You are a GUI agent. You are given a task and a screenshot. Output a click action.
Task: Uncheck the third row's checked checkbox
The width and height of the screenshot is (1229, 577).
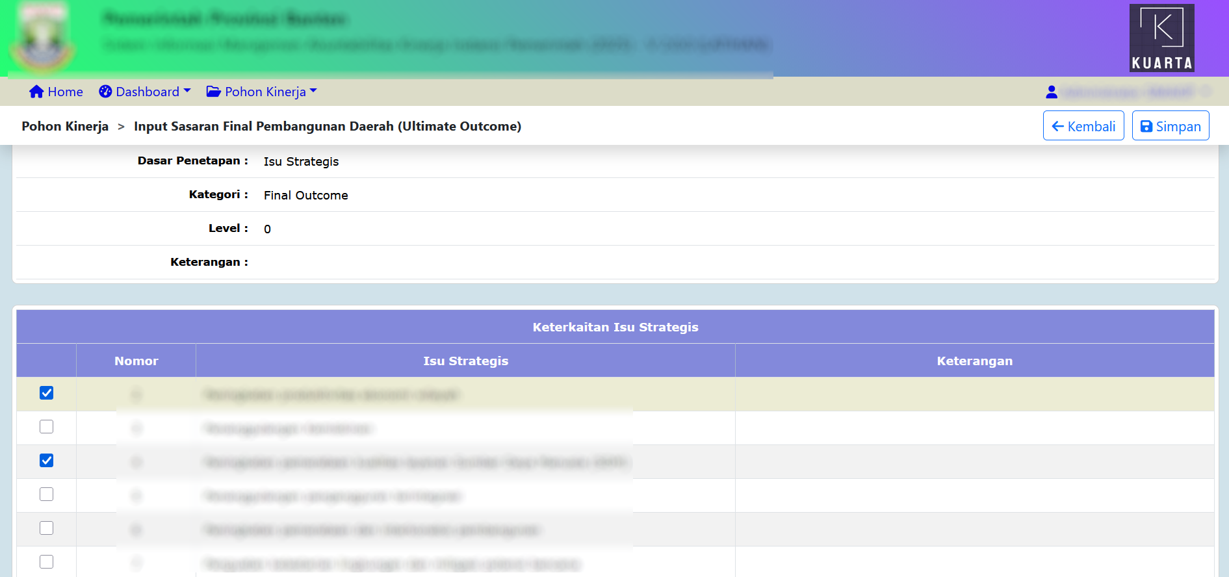[46, 461]
